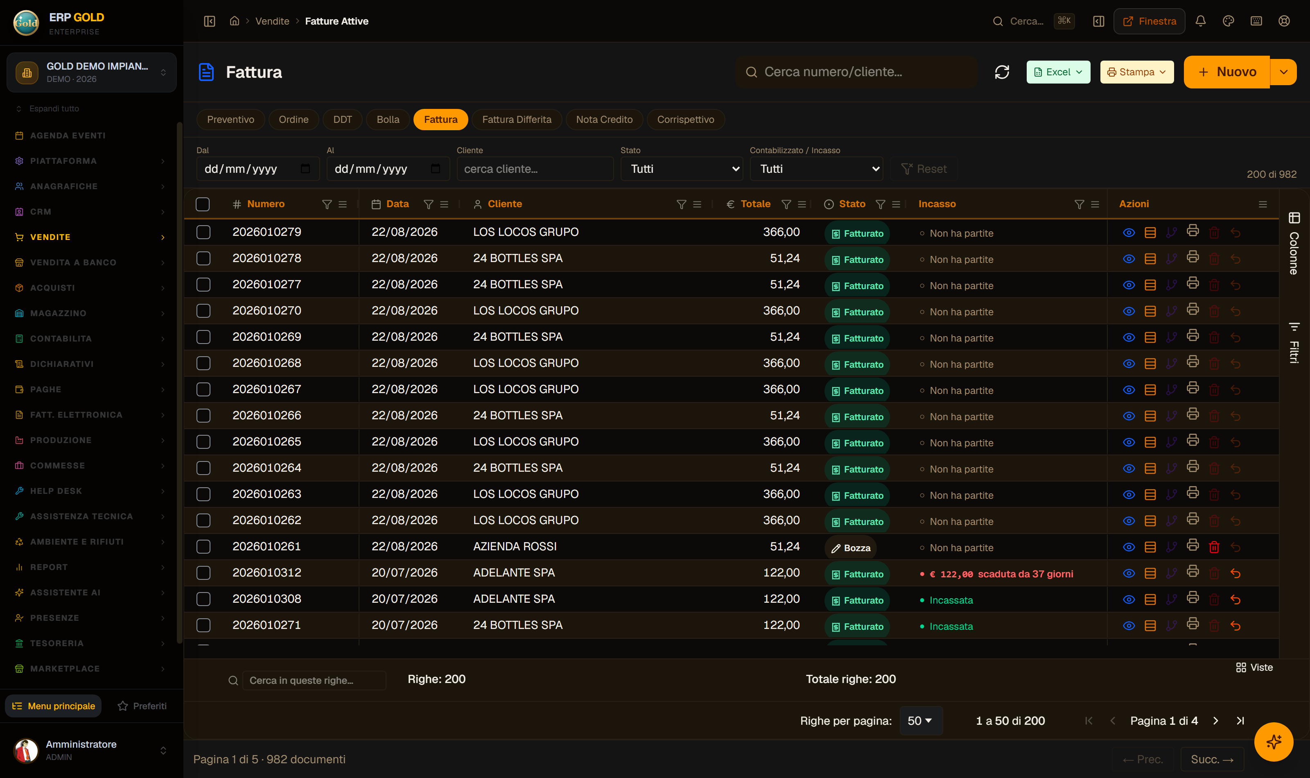Delete draft invoice 2026010261 trash icon
Image resolution: width=1310 pixels, height=778 pixels.
click(x=1213, y=547)
